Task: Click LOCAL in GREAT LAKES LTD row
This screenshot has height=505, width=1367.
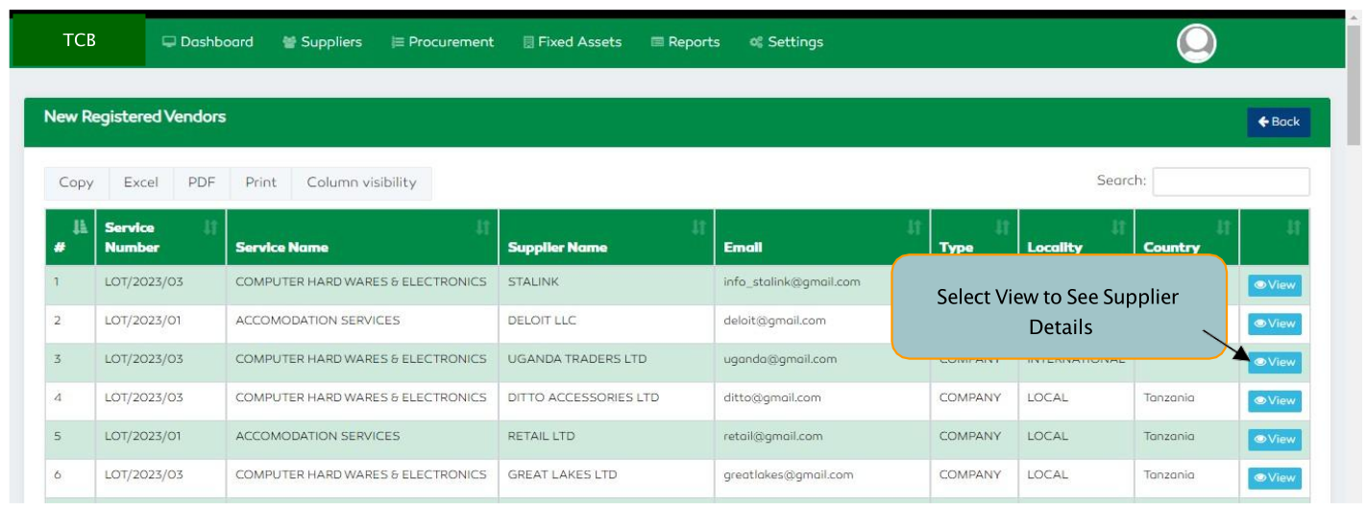Action: (1047, 474)
